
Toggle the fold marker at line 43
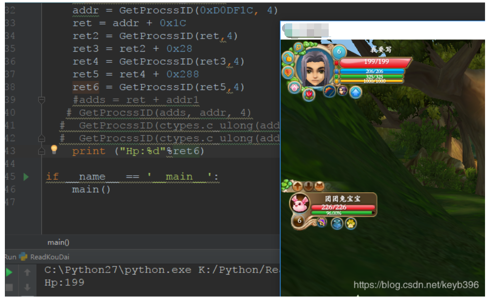click(41, 151)
